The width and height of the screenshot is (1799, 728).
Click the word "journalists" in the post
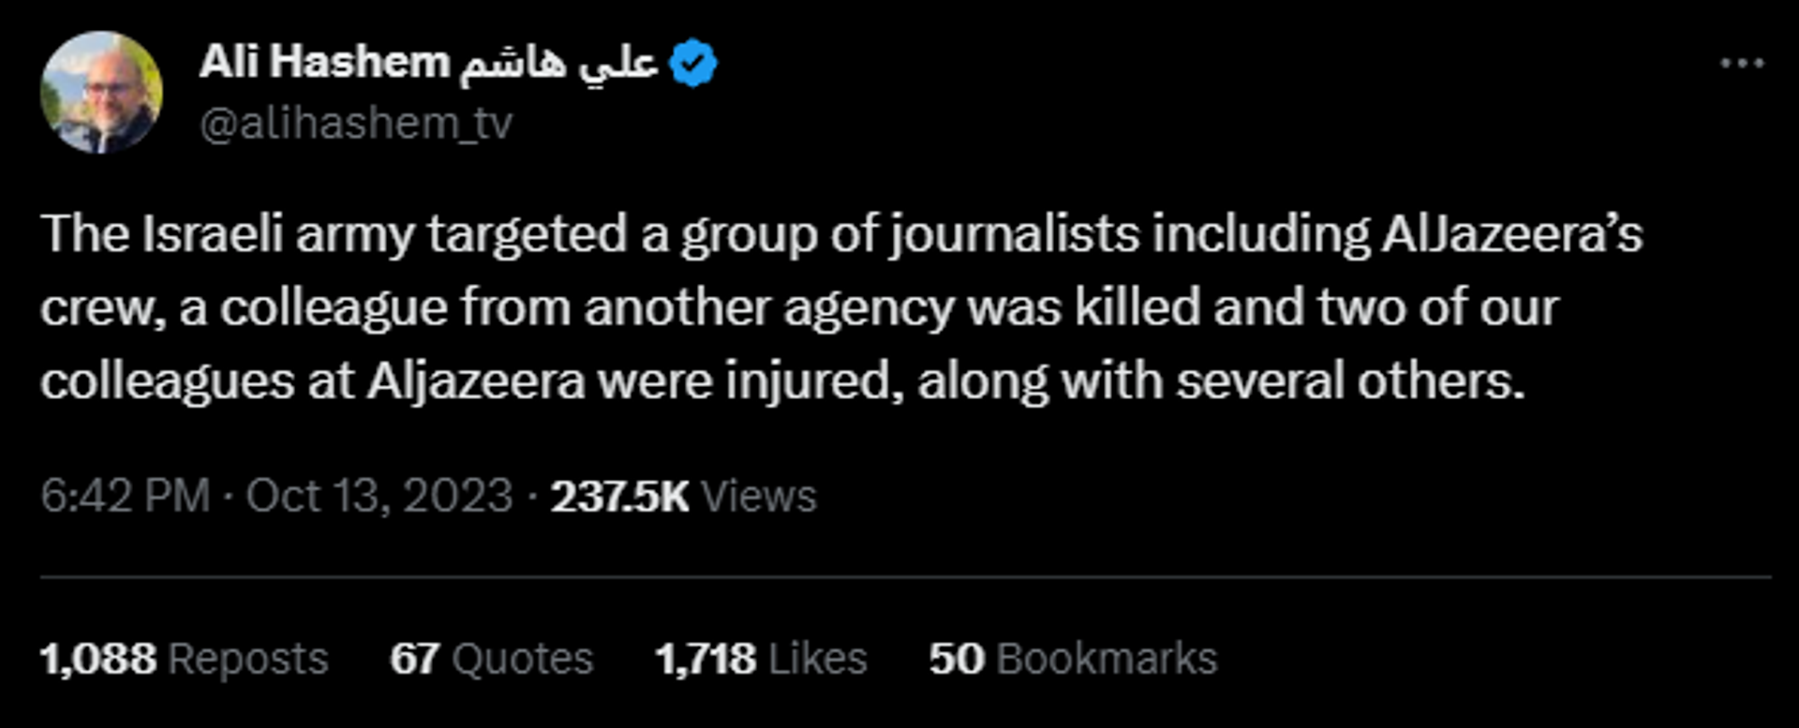[1015, 234]
